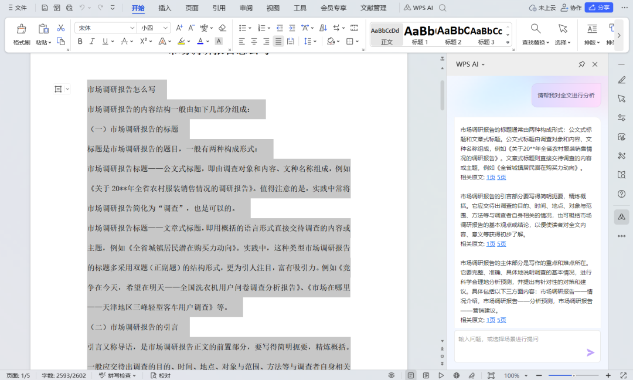The image size is (633, 380).
Task: Click the Cut scissors icon
Action: tap(60, 28)
